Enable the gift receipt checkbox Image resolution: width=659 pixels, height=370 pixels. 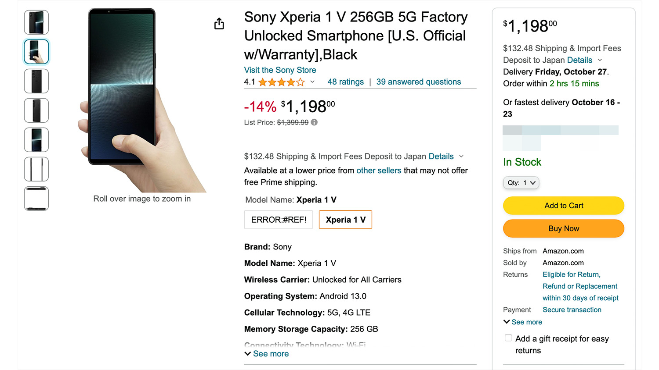click(508, 338)
